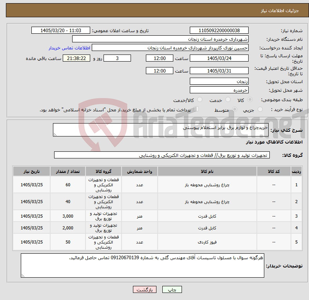Click the quantity cell 3,000
Image resolution: width=309 pixels, height=300 pixels.
pos(68,216)
